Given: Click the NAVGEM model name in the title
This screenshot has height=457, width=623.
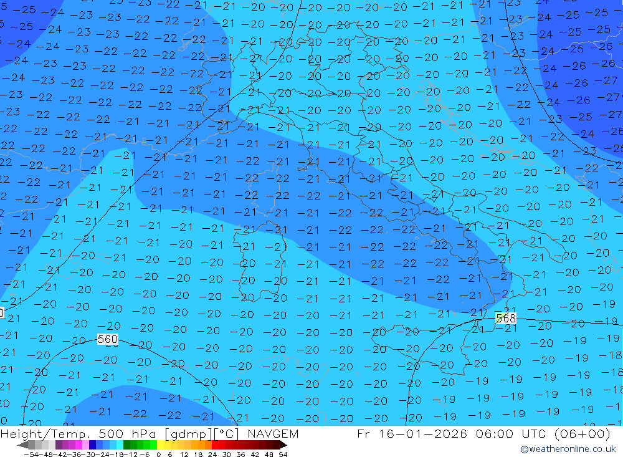Looking at the screenshot, I should (273, 433).
